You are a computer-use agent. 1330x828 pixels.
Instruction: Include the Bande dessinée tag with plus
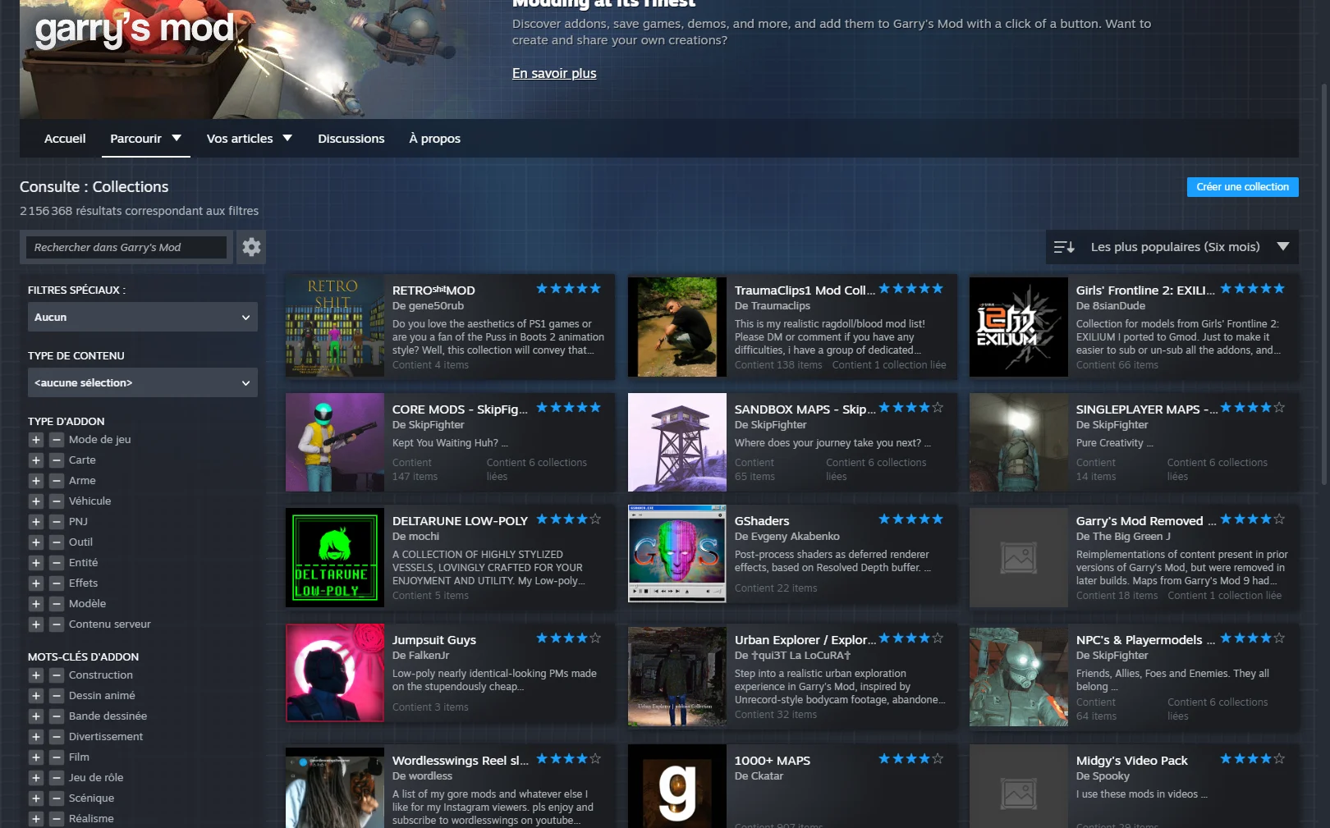tap(35, 716)
